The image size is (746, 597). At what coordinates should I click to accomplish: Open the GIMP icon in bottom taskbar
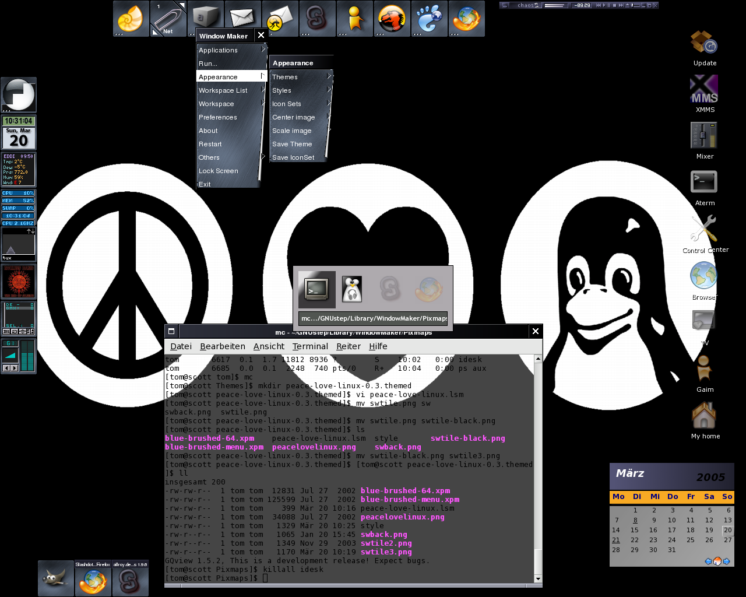tap(55, 578)
